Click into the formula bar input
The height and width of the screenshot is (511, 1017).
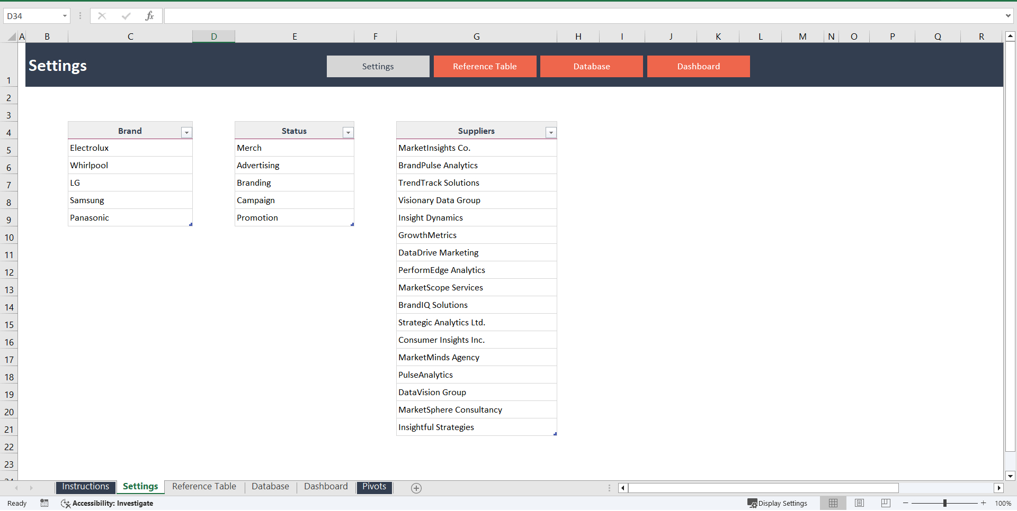point(583,16)
